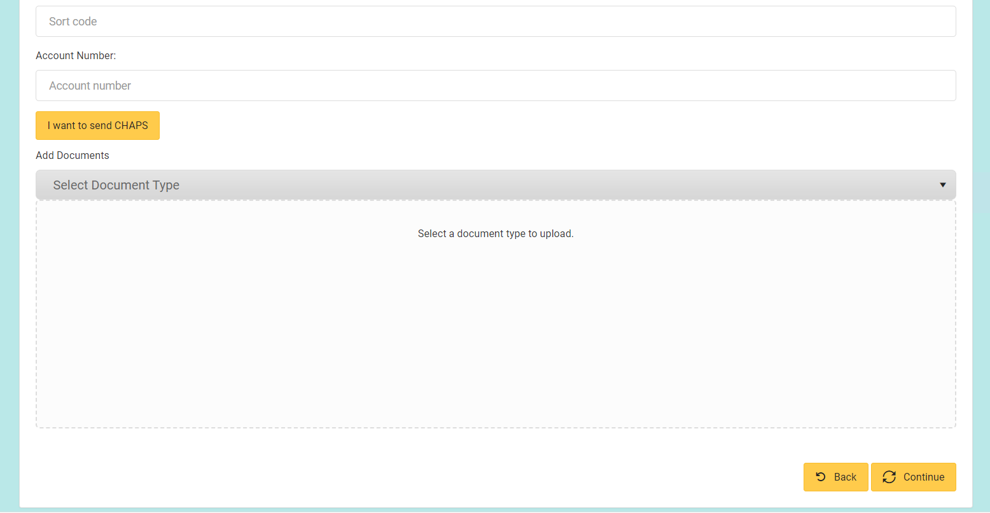This screenshot has width=990, height=513.
Task: Open the Select Document Type dropdown
Action: [x=496, y=185]
